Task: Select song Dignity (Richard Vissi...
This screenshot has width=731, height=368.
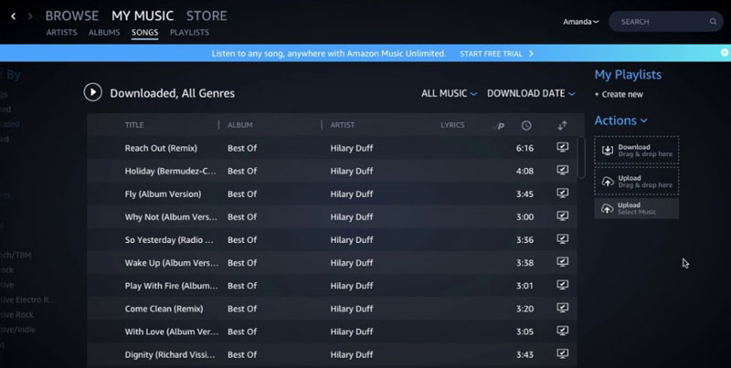Action: [170, 354]
